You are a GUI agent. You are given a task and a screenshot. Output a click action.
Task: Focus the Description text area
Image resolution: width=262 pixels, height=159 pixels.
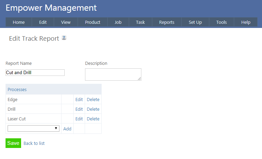tap(113, 74)
